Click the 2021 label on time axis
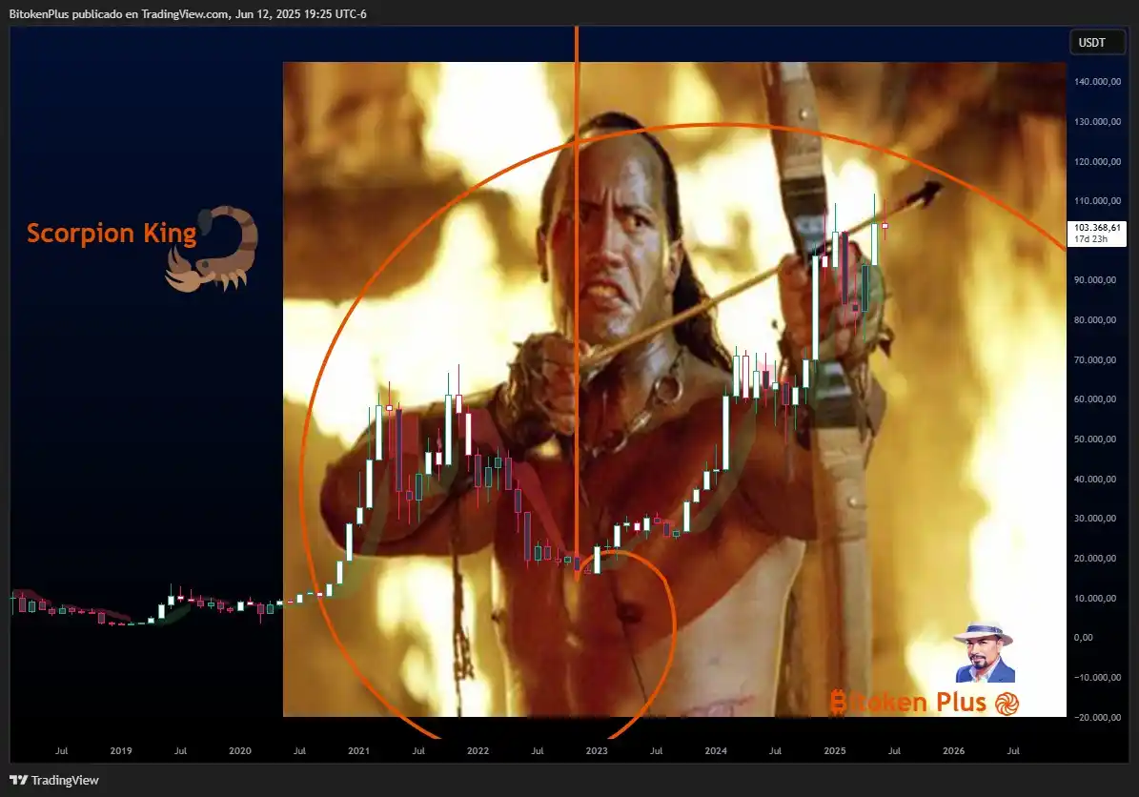This screenshot has height=797, width=1139. point(358,750)
